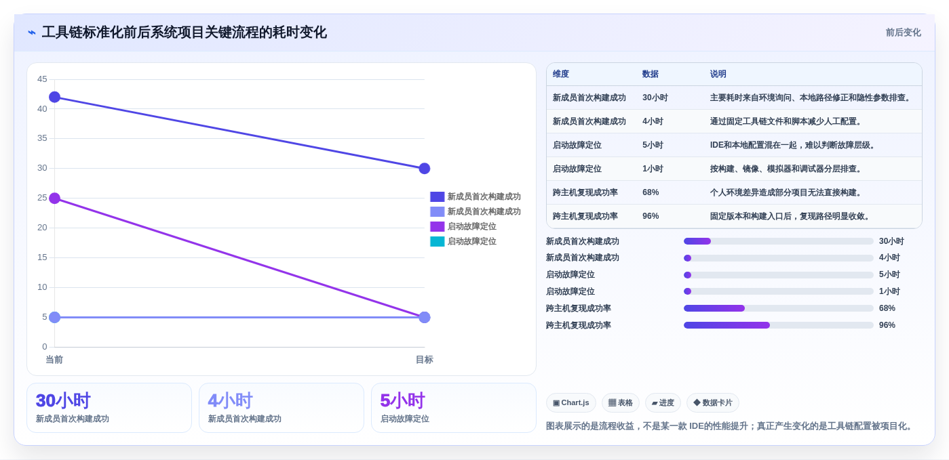Click the progress bar labeled 68%
Image resolution: width=949 pixels, height=460 pixels.
pos(779,308)
